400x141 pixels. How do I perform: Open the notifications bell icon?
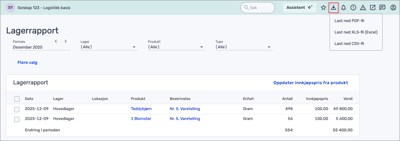pyautogui.click(x=343, y=8)
